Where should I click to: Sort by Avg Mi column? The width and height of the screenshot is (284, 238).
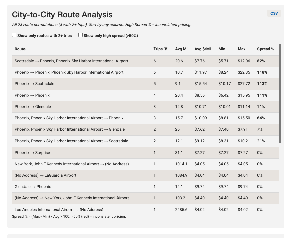click(181, 49)
